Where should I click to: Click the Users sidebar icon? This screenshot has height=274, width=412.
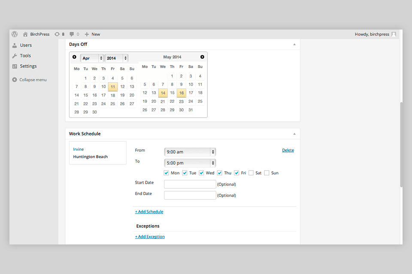tap(15, 45)
